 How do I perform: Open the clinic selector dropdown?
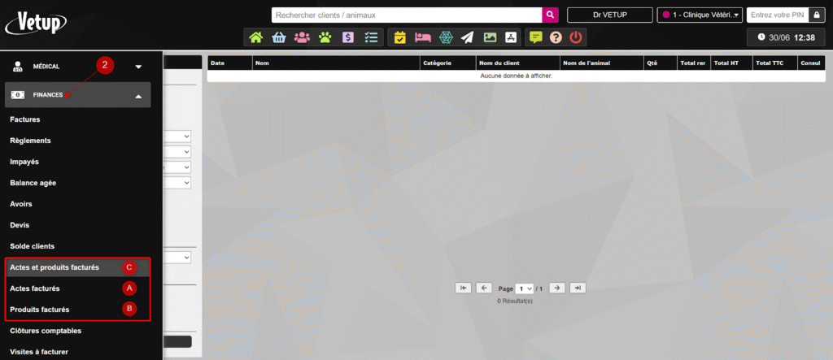(700, 15)
